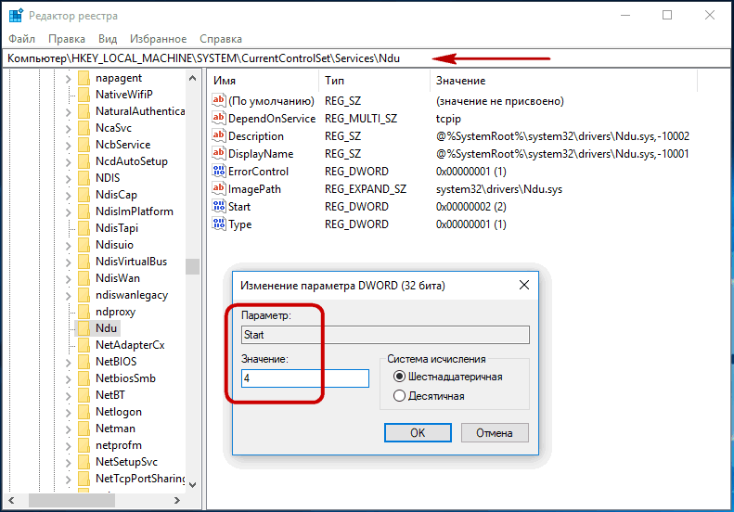Image resolution: width=734 pixels, height=512 pixels.
Task: Open the Справка menu
Action: click(221, 38)
